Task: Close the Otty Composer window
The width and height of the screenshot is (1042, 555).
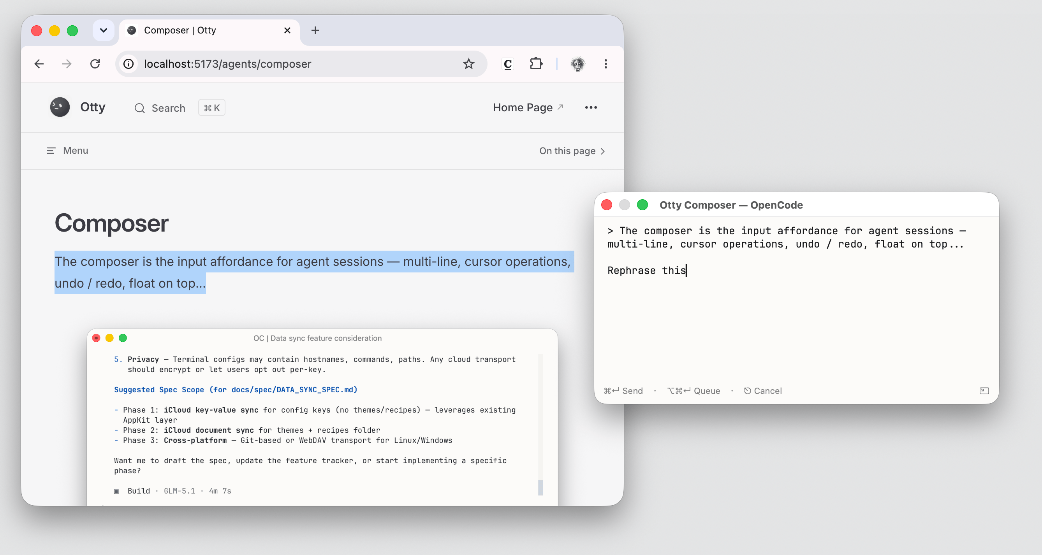Action: click(x=606, y=205)
